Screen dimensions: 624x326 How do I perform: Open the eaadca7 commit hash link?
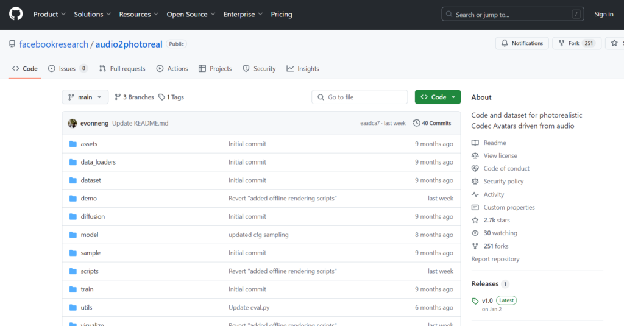370,124
